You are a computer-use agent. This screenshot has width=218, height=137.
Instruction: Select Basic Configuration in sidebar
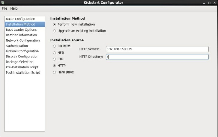[x=25, y=19]
